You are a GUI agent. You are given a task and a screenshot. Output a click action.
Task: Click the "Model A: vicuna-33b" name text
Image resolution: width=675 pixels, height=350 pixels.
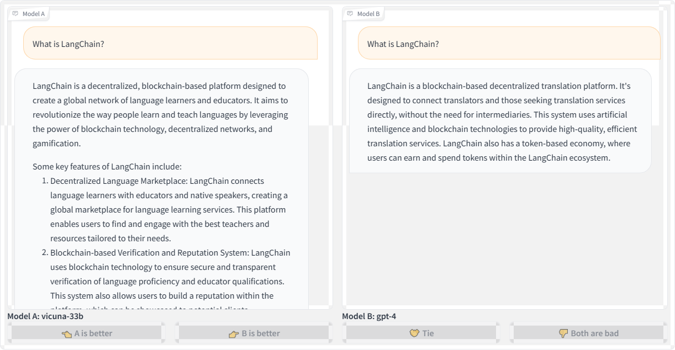coord(45,316)
